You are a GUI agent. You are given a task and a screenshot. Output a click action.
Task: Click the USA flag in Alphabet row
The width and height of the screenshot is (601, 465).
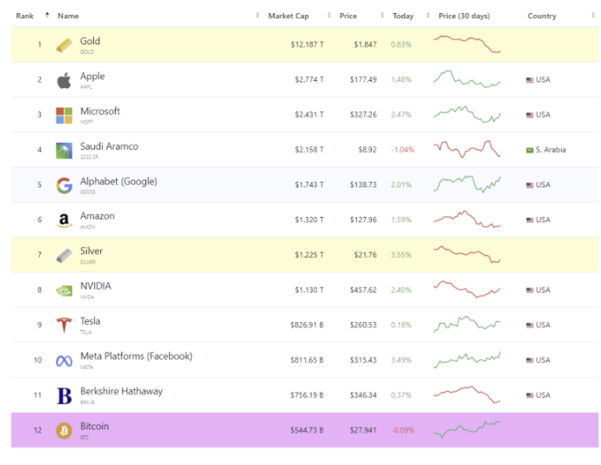[x=530, y=185]
